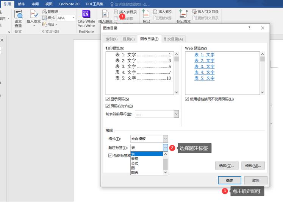Click Web preview link 表 5: 文字
This screenshot has height=202, width=283.
click(x=205, y=78)
